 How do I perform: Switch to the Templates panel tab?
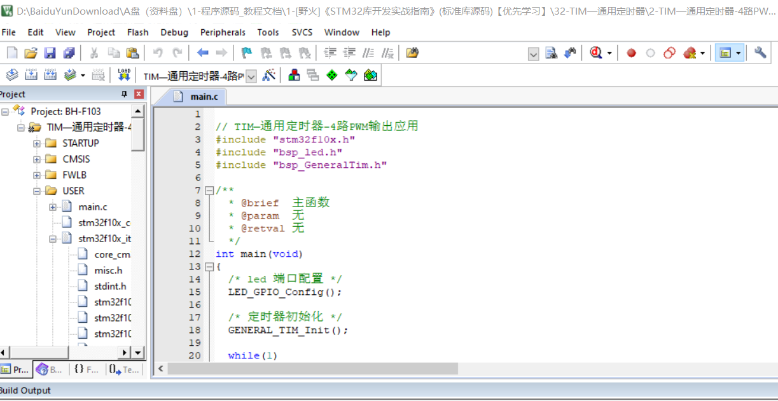123,369
